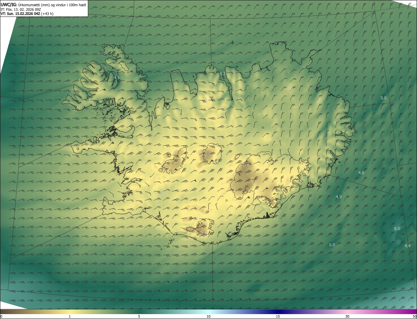Click the 4.8 value label off the east coast
Screen dimensions: 417x319
[x=361, y=173]
